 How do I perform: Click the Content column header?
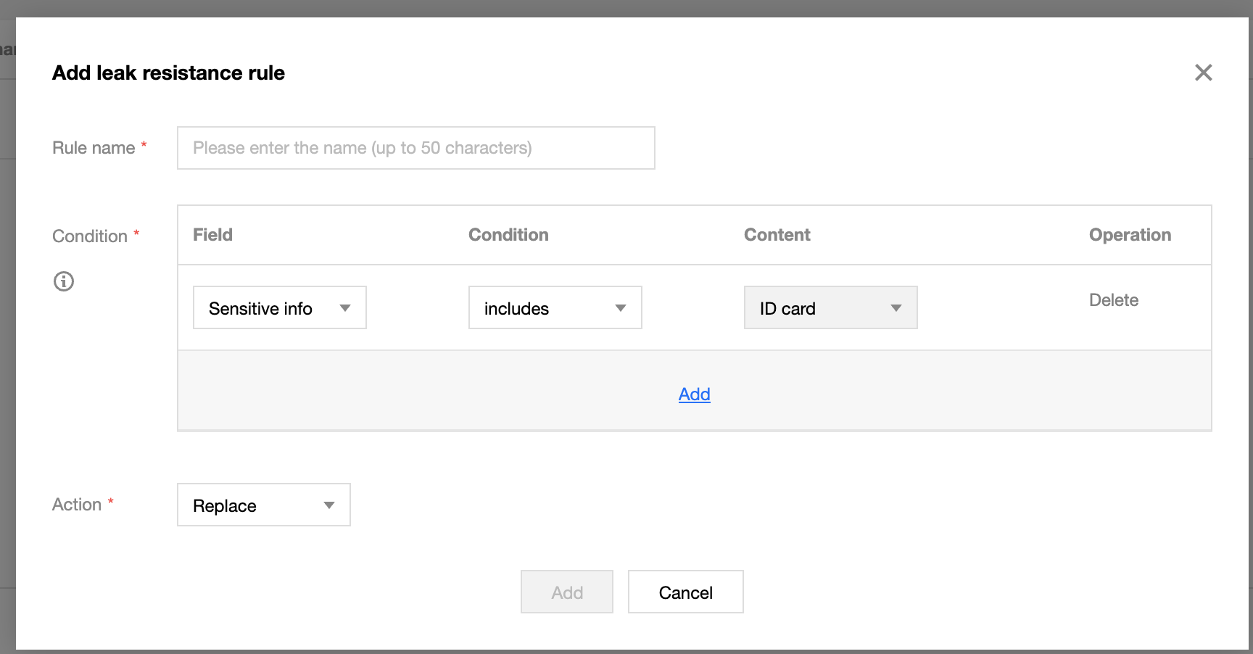777,235
